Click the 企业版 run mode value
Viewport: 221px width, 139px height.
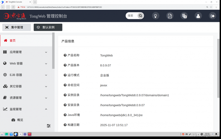click(105, 75)
